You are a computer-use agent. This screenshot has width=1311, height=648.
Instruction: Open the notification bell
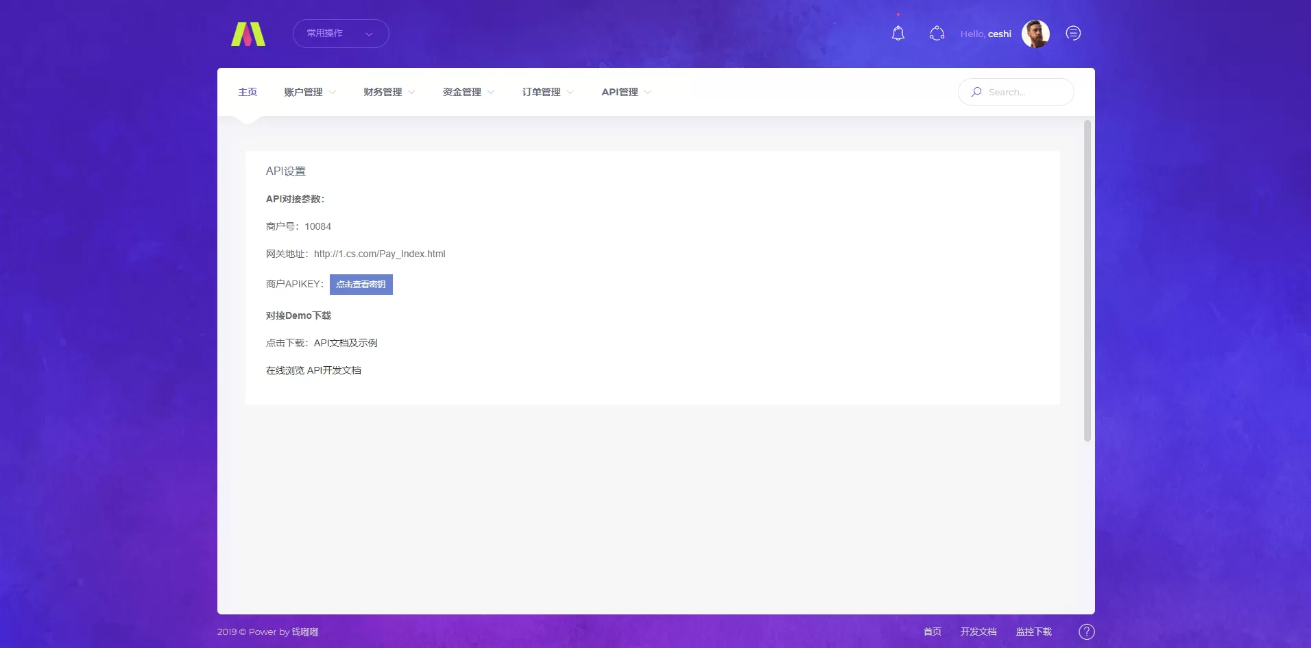[898, 34]
